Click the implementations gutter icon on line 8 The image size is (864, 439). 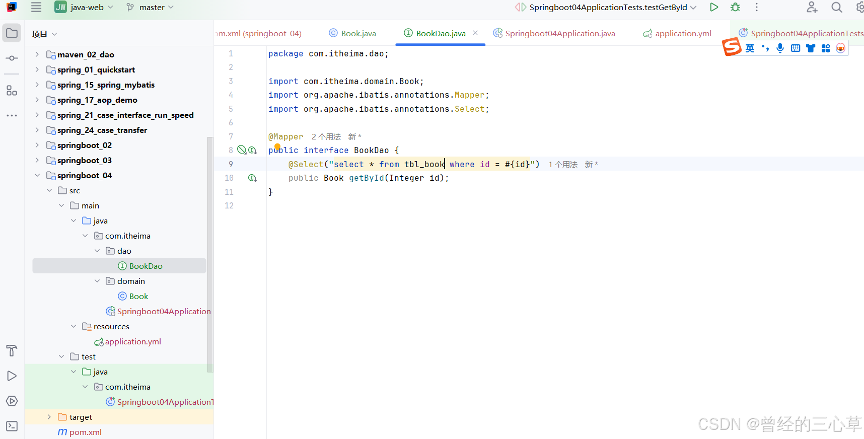point(253,150)
